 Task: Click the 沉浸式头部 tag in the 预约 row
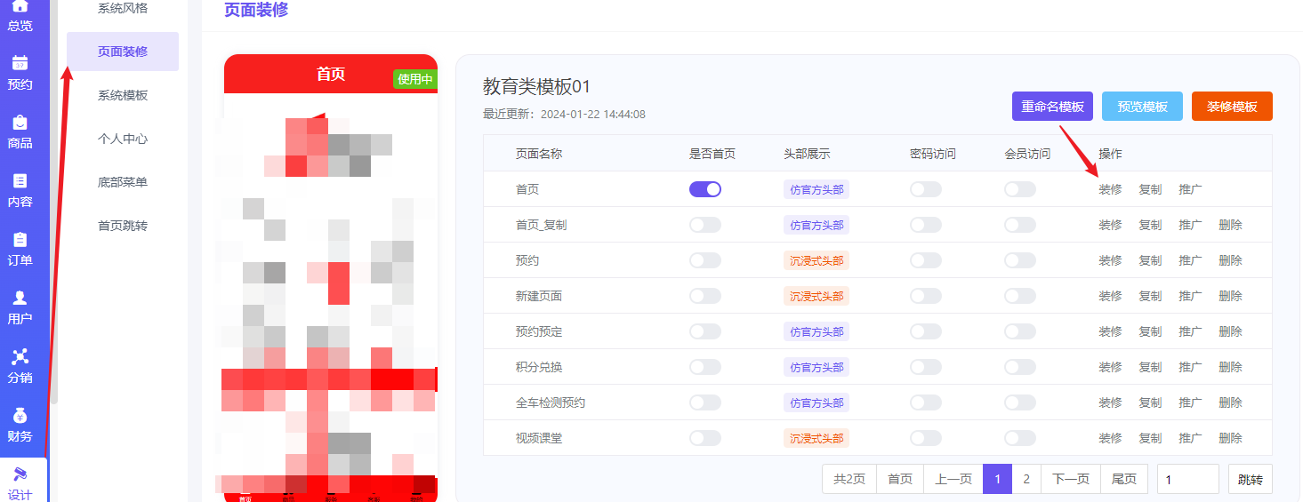(816, 260)
